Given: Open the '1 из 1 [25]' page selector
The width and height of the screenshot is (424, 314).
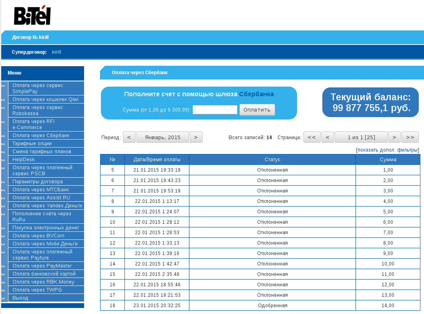Looking at the screenshot, I should tap(361, 138).
